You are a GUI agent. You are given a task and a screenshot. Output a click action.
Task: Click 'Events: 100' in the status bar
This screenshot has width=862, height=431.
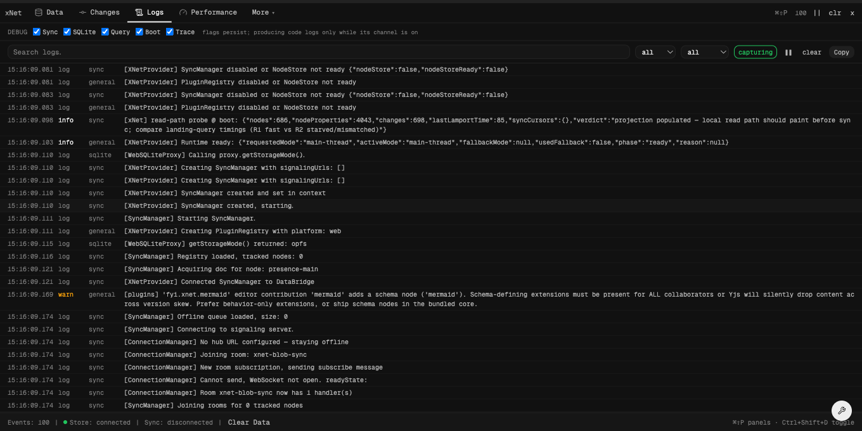pos(29,422)
